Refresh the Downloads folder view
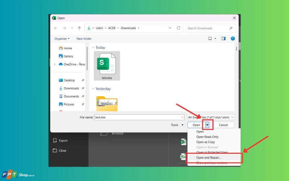The image size is (289, 181). click(x=178, y=28)
